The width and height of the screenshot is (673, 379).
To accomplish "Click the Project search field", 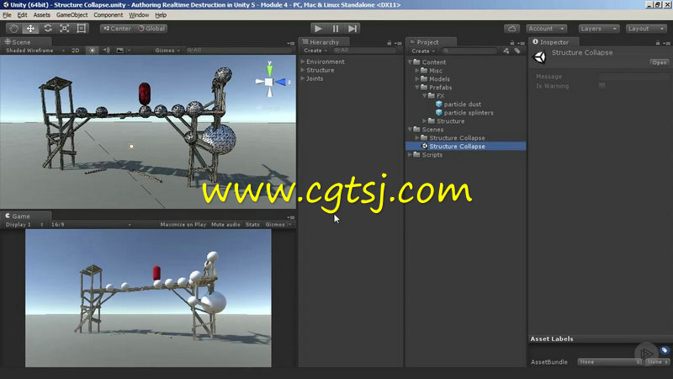I will coord(469,51).
